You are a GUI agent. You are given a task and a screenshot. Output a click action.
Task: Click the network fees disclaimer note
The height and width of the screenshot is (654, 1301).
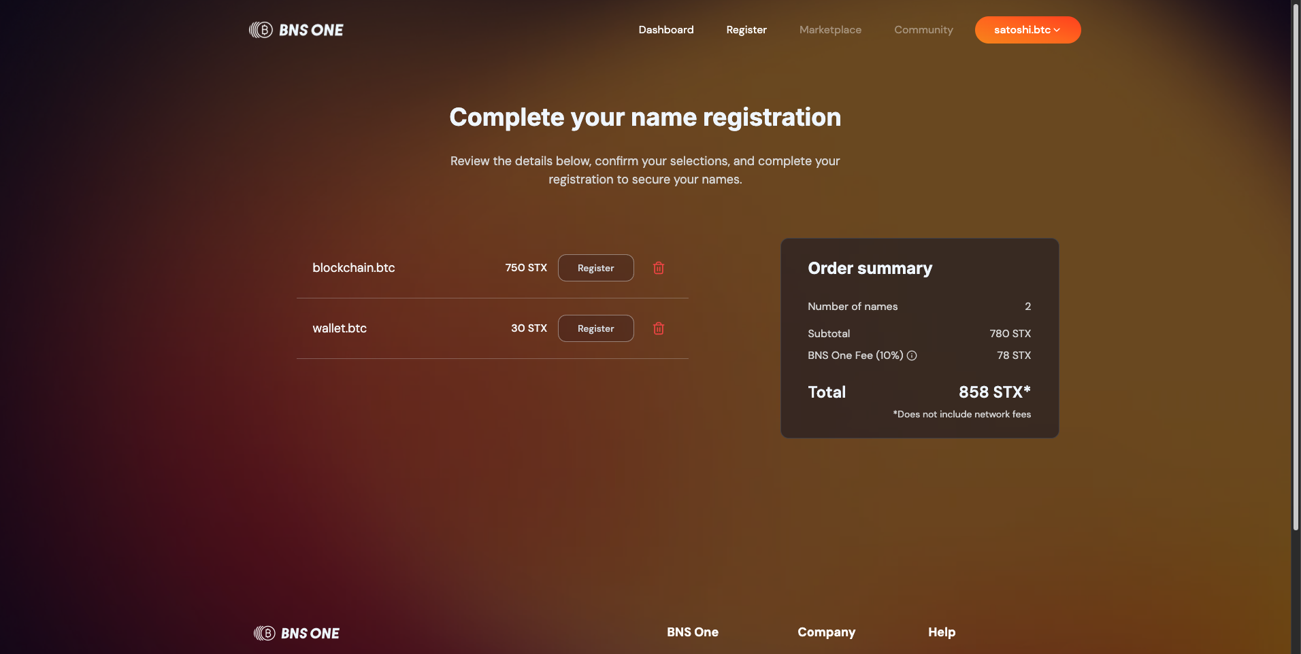pyautogui.click(x=962, y=414)
